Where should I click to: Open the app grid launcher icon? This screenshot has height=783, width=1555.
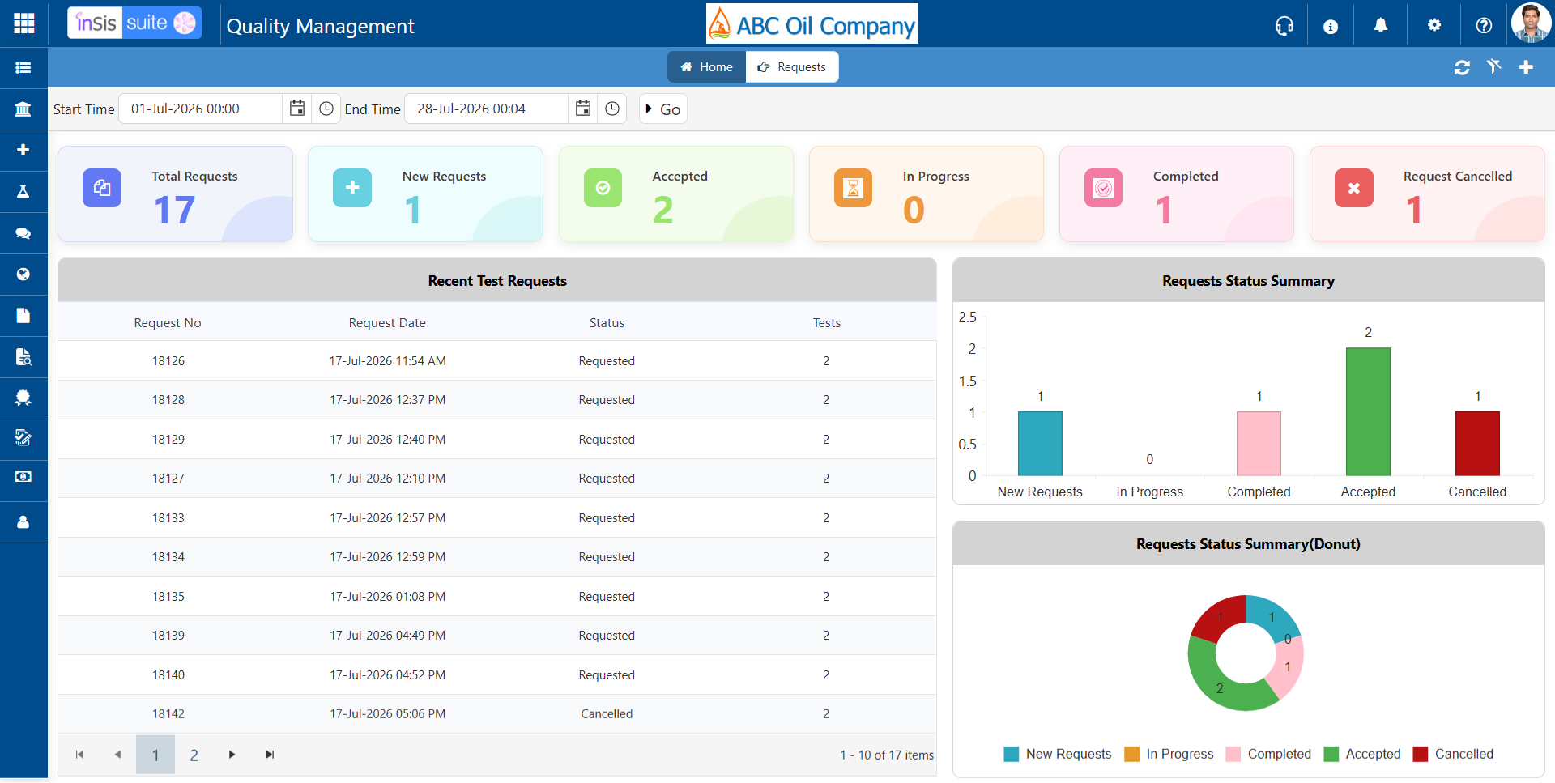(23, 23)
